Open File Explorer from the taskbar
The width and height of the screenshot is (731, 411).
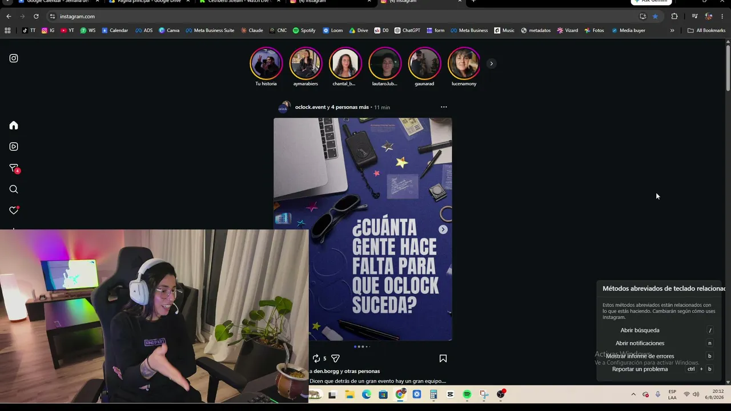click(350, 394)
